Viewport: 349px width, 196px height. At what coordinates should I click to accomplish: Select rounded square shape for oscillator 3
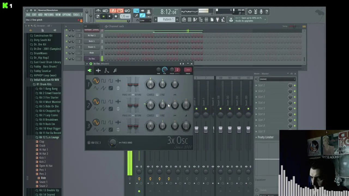point(110,122)
